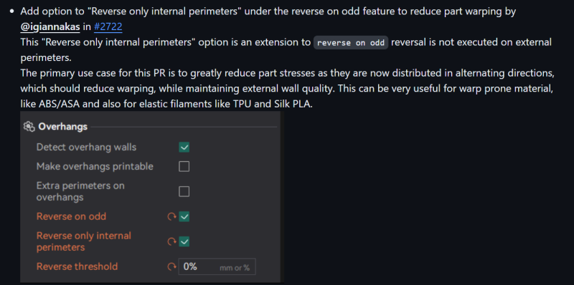574x285 pixels.
Task: Toggle Reverse only internal perimeters checkbox
Action: (184, 242)
